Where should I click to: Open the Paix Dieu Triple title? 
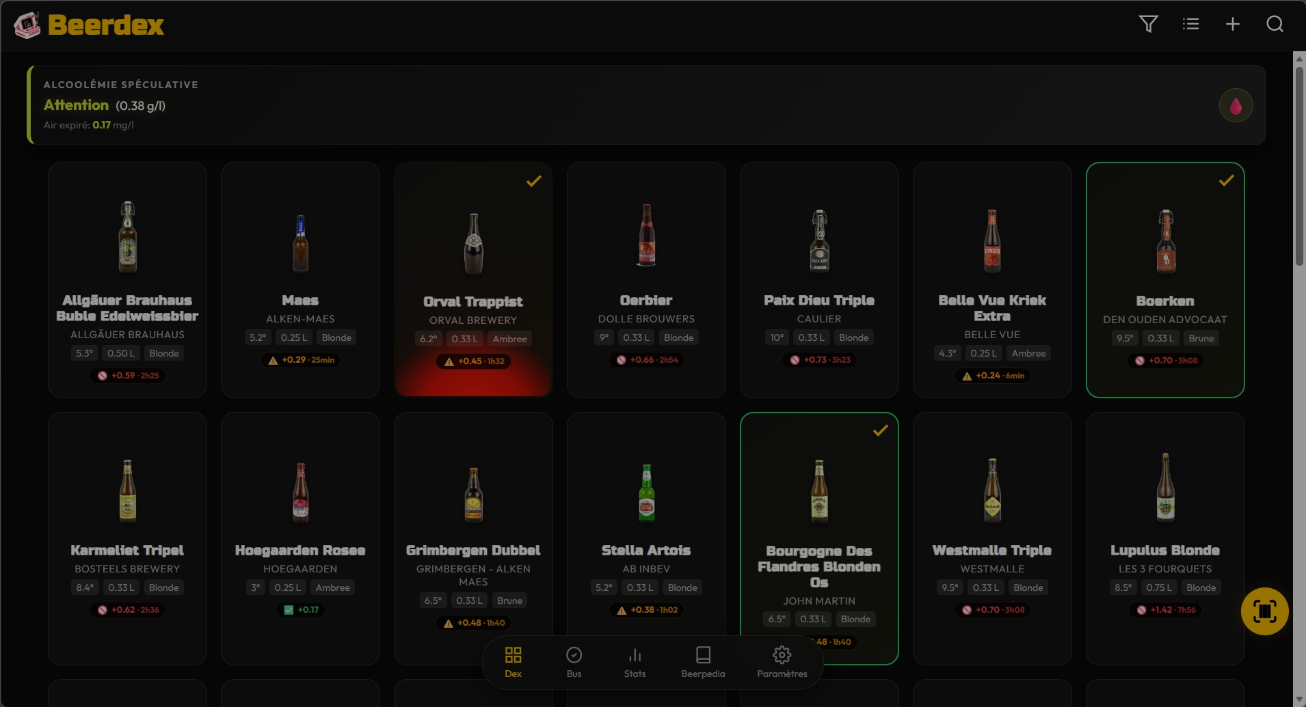(x=819, y=301)
